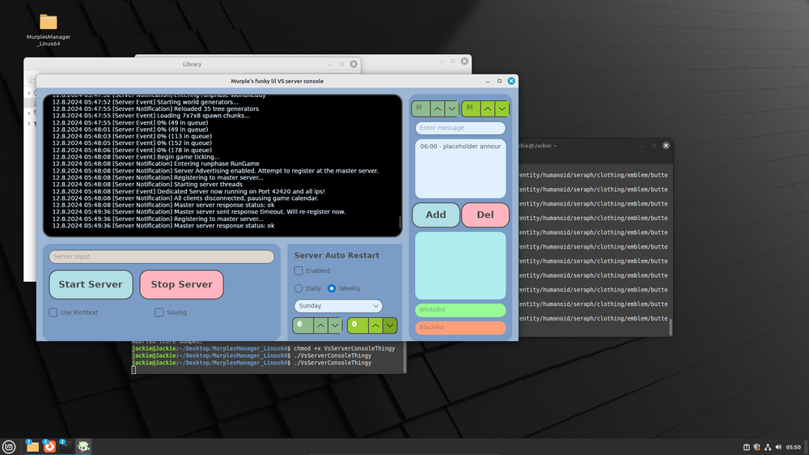Select the Daily restart radio button
The width and height of the screenshot is (809, 455).
(299, 288)
